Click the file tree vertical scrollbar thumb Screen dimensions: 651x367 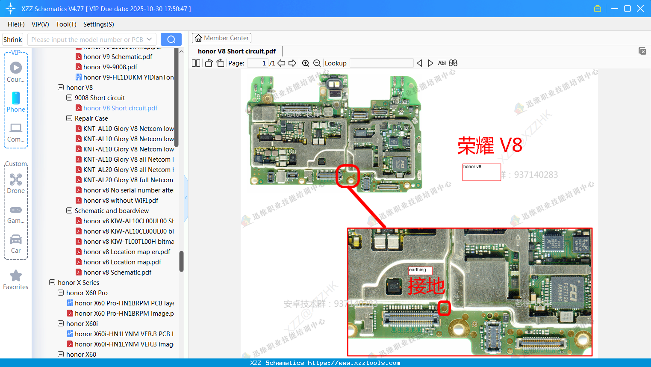[181, 261]
